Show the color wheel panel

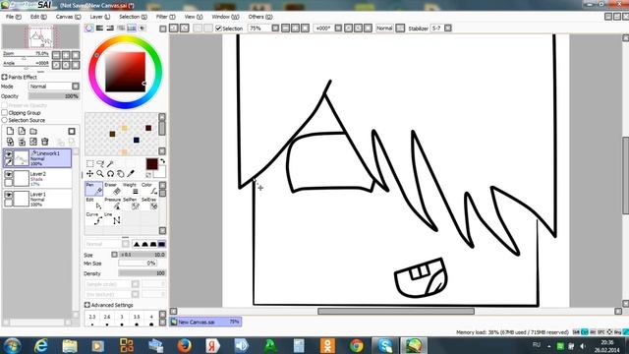tap(89, 29)
